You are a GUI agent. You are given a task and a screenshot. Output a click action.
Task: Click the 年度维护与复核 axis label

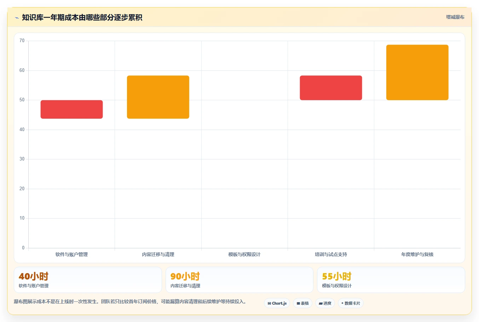(417, 254)
